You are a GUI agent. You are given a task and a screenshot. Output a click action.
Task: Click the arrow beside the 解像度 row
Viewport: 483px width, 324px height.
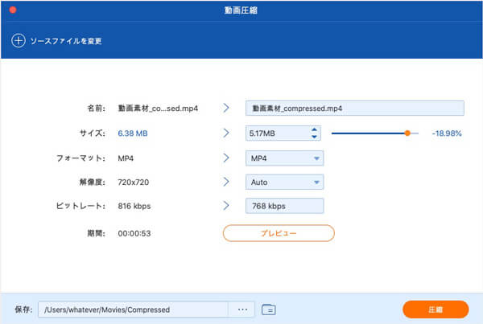(x=226, y=182)
